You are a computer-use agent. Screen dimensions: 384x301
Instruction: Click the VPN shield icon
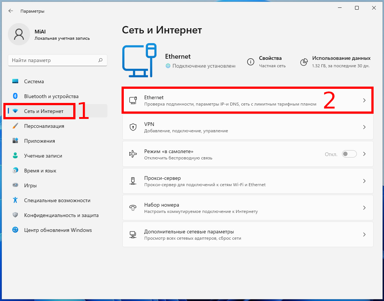click(133, 127)
